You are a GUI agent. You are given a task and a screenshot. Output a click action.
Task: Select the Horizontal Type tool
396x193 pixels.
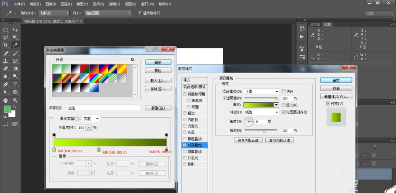[15, 84]
